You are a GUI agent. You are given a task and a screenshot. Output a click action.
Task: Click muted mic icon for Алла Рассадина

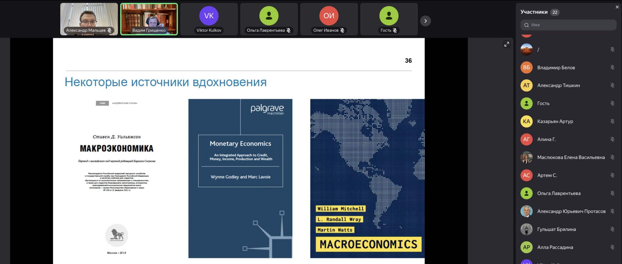click(612, 247)
